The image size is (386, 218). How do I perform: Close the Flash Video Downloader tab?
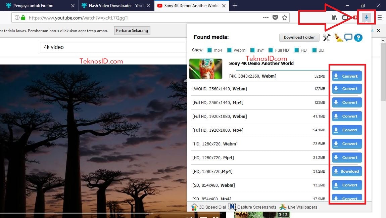148,6
